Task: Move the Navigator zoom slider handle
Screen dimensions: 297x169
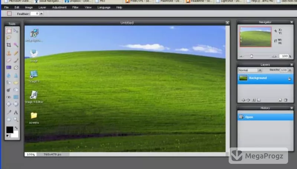Action: (252, 56)
